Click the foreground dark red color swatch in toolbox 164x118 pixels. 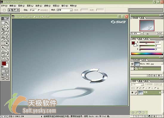pyautogui.click(x=4, y=63)
